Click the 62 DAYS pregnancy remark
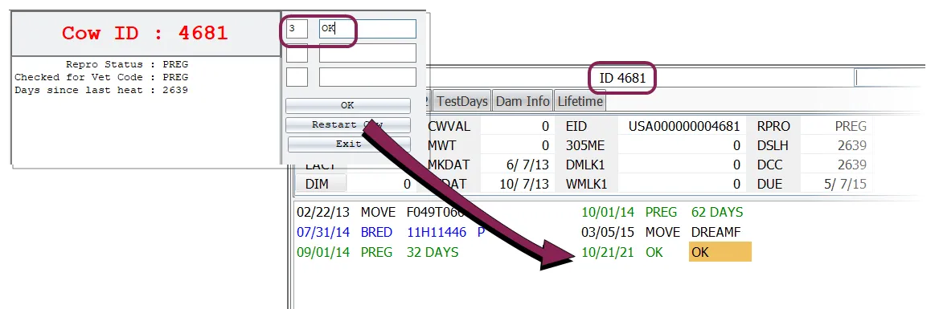This screenshot has width=935, height=309. tap(717, 213)
